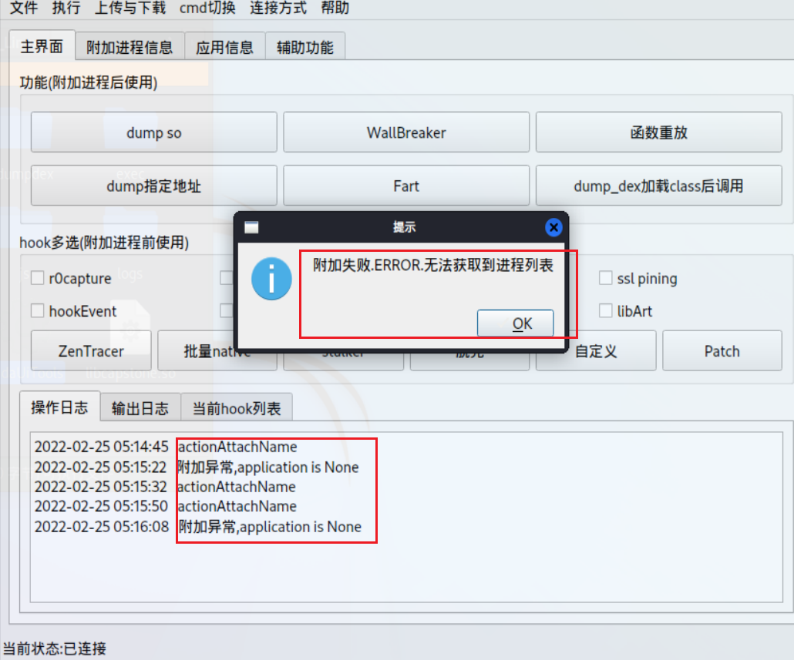Open the 文件 menu

click(x=24, y=8)
